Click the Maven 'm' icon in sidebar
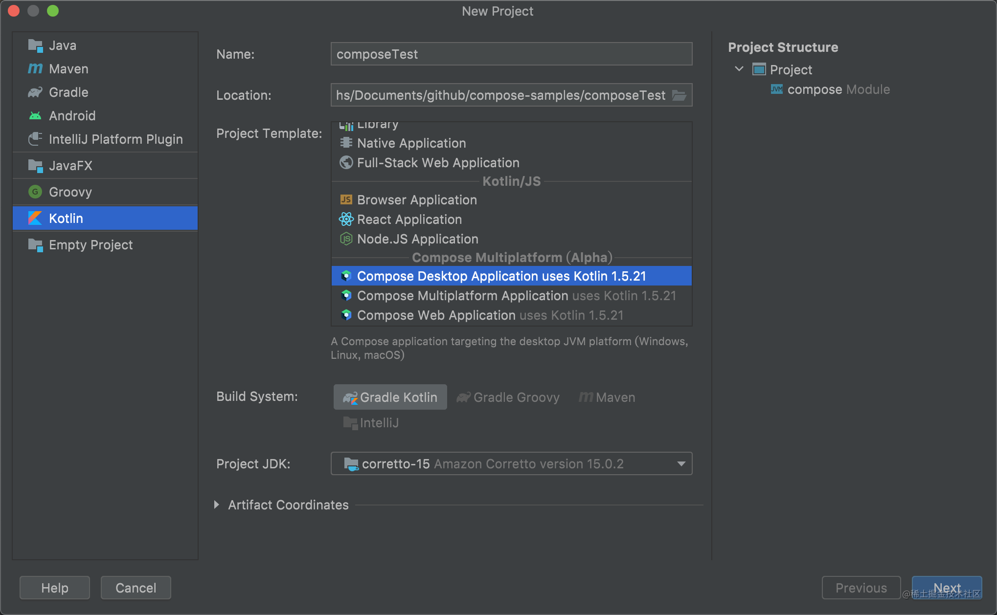Viewport: 997px width, 615px height. click(x=35, y=69)
